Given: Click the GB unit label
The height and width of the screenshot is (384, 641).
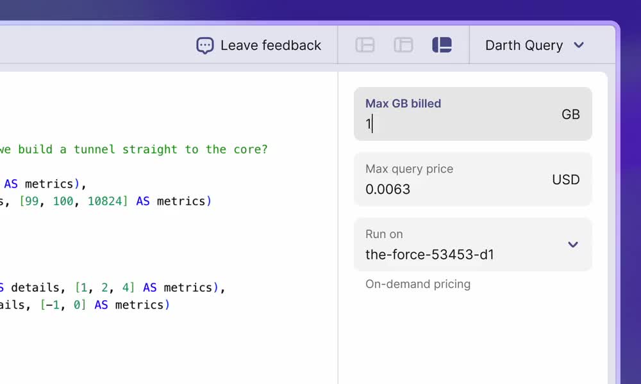Looking at the screenshot, I should [x=570, y=115].
